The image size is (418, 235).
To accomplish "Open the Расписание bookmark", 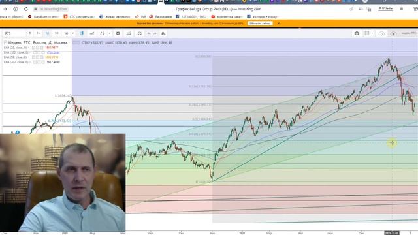I will [x=161, y=16].
